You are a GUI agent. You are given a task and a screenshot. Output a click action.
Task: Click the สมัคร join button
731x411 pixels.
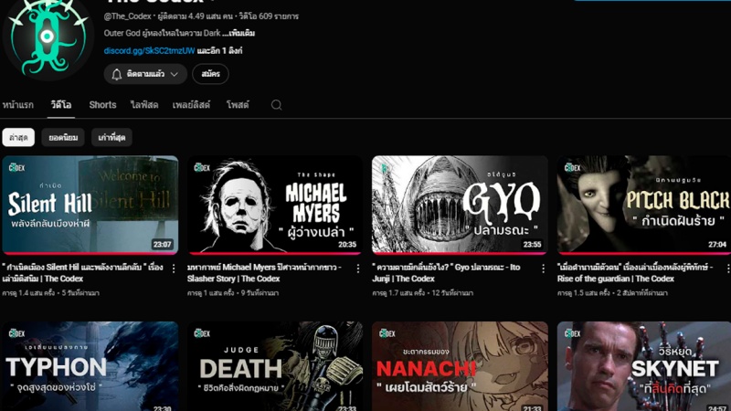(210, 74)
